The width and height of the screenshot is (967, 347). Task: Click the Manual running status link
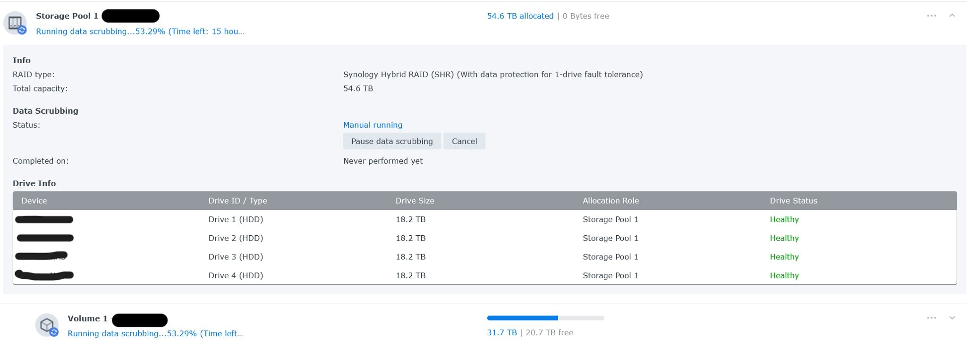pyautogui.click(x=373, y=125)
